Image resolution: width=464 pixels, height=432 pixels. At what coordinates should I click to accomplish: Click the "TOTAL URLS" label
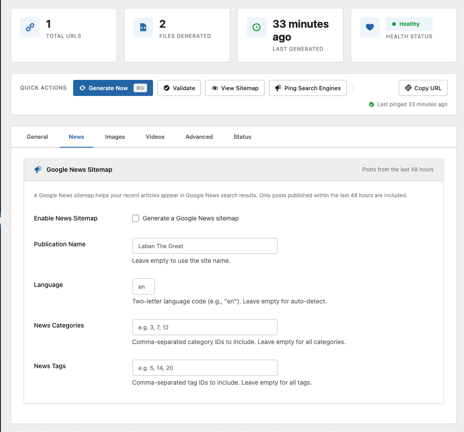[64, 36]
